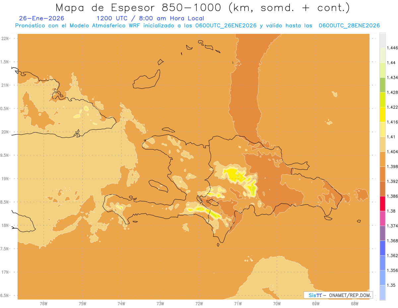Click the "70W" longitude axis label
Image resolution: width=398 pixels, height=308 pixels.
pos(277,304)
